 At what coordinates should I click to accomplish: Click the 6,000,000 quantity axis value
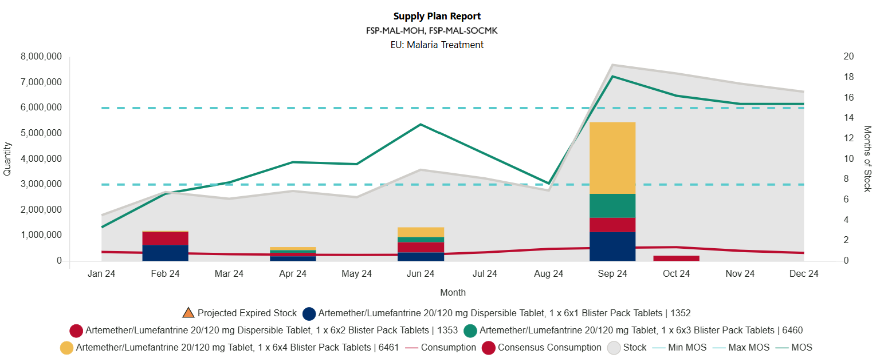(41, 108)
